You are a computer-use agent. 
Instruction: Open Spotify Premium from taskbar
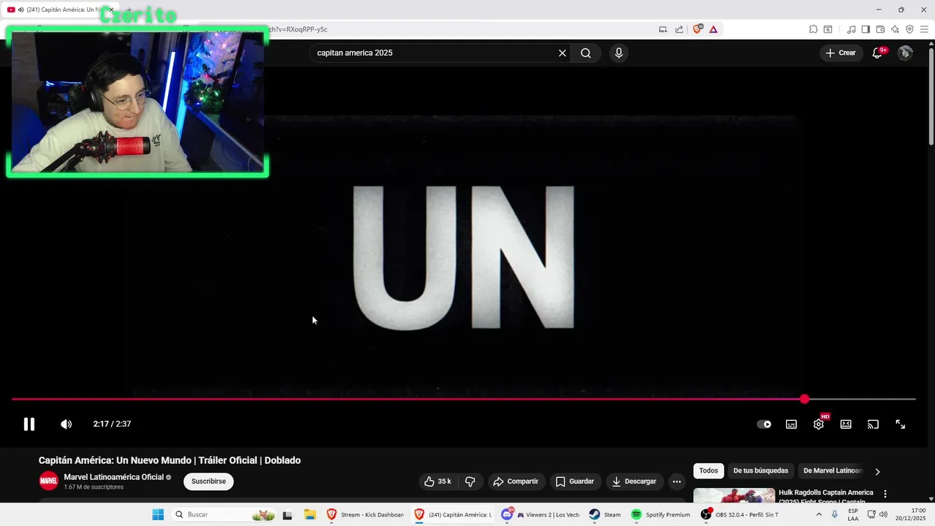pyautogui.click(x=660, y=514)
